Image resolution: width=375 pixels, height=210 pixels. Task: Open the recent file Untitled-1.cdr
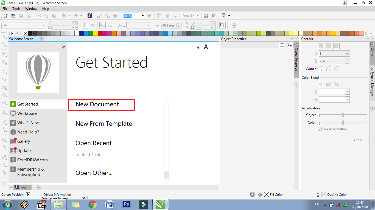(88, 154)
